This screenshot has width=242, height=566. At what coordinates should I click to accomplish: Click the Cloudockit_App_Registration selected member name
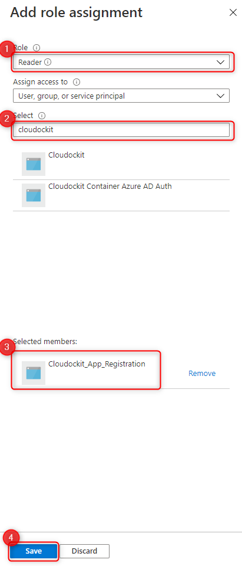pyautogui.click(x=97, y=364)
